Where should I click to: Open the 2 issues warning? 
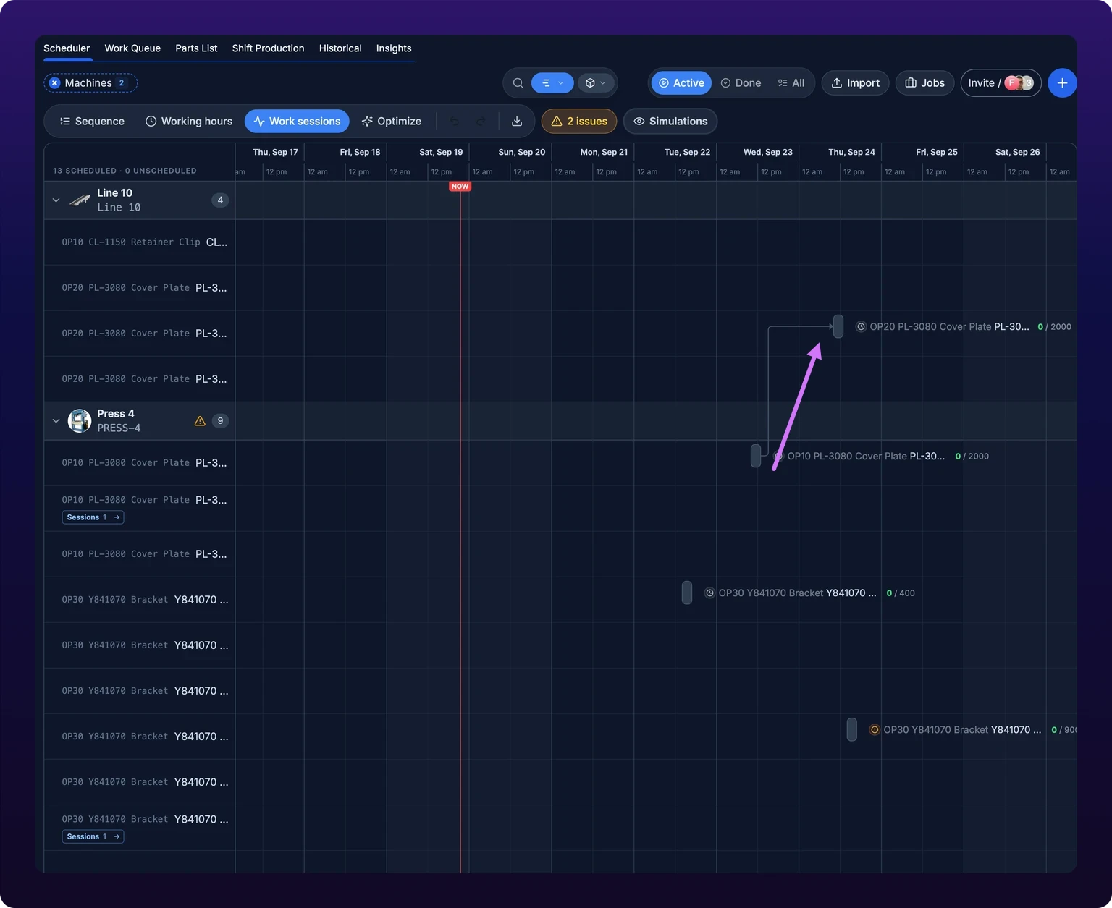(x=579, y=122)
